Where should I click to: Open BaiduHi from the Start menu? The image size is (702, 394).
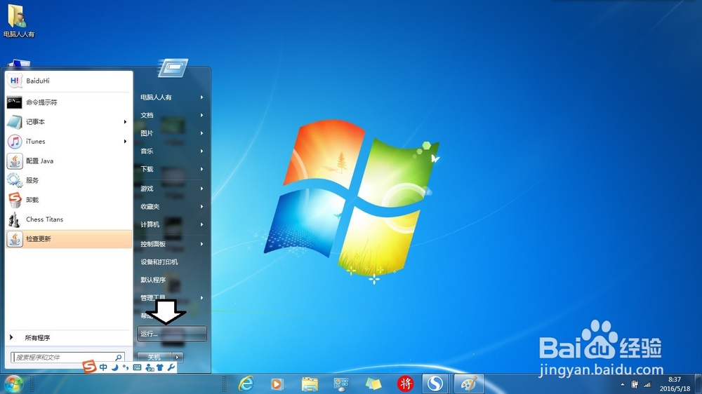[x=69, y=81]
